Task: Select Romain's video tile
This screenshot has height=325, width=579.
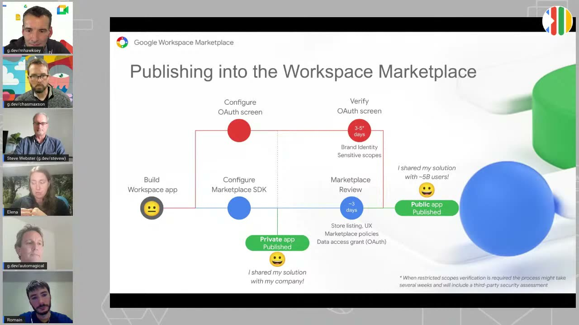Action: pos(38,297)
